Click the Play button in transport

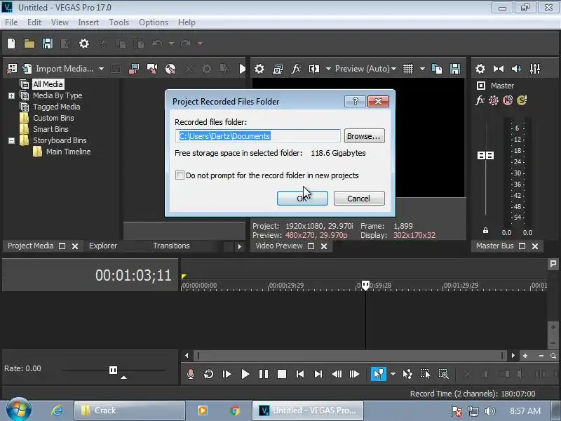[x=245, y=374]
